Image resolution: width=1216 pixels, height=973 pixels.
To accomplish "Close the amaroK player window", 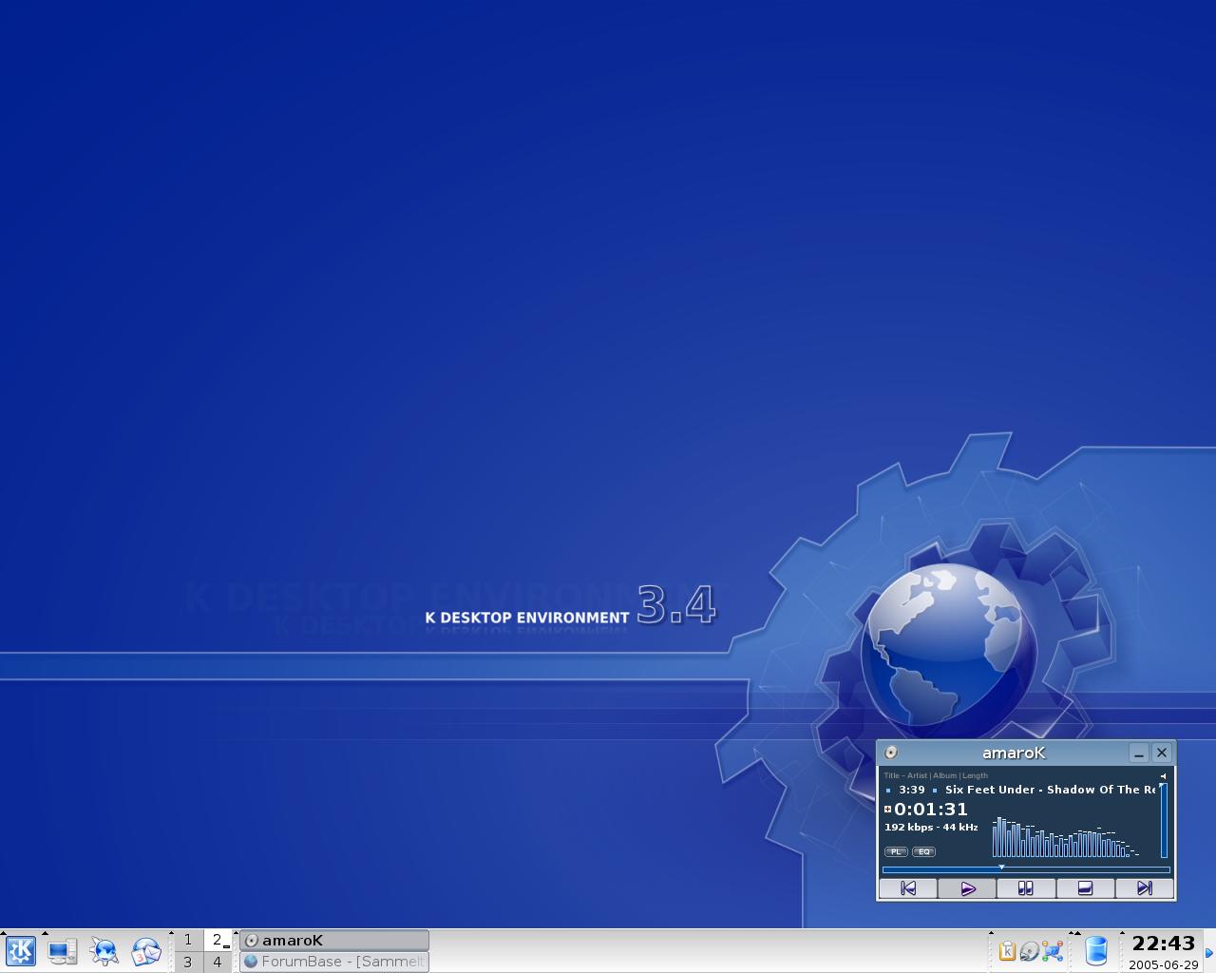I will (1162, 753).
